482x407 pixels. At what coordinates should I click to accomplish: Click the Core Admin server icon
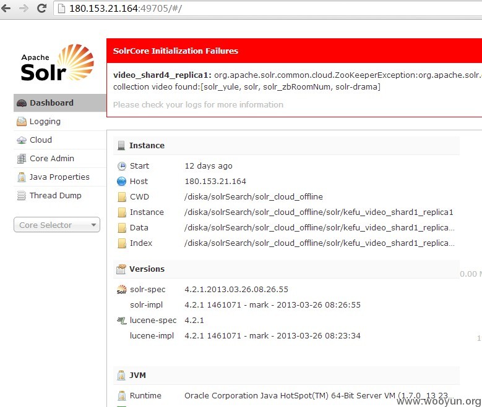click(x=22, y=159)
